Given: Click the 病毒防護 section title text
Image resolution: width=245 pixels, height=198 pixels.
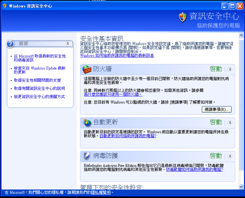Looking at the screenshot, I should click(106, 156).
